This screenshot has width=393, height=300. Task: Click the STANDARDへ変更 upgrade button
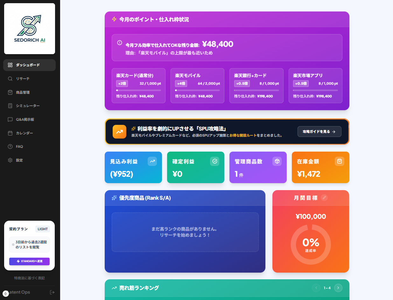[29, 261]
